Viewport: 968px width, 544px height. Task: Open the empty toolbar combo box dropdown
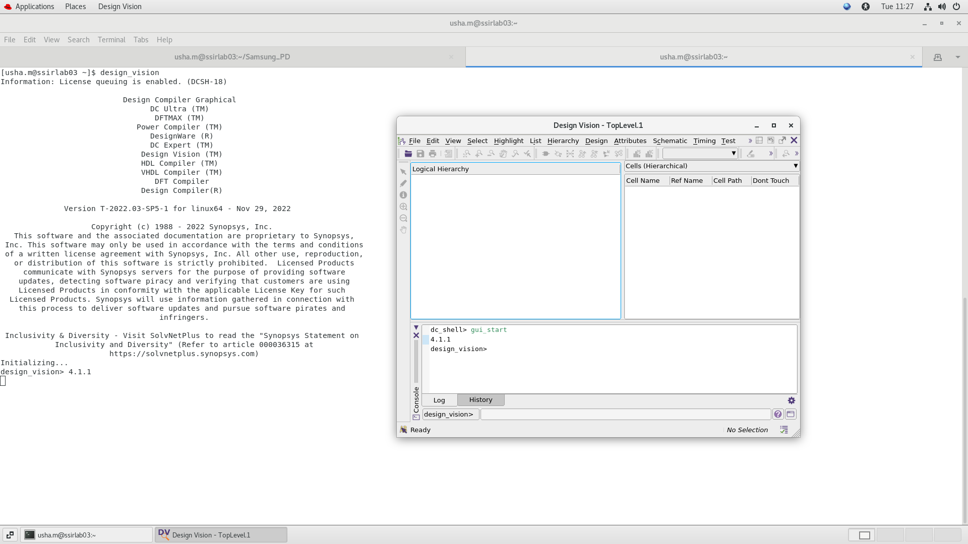pos(734,154)
